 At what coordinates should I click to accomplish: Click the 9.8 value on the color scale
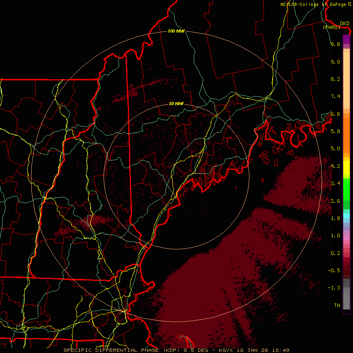pyautogui.click(x=335, y=44)
